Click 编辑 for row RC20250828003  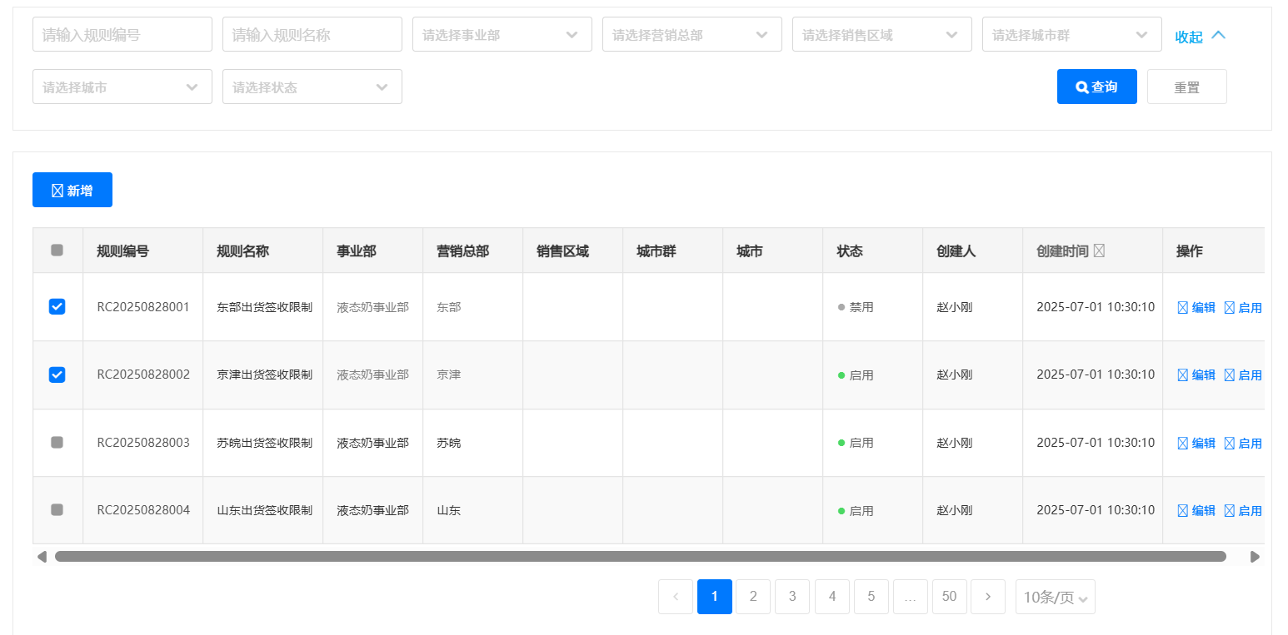pyautogui.click(x=1196, y=443)
